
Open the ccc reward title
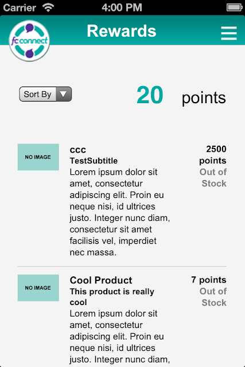point(78,150)
